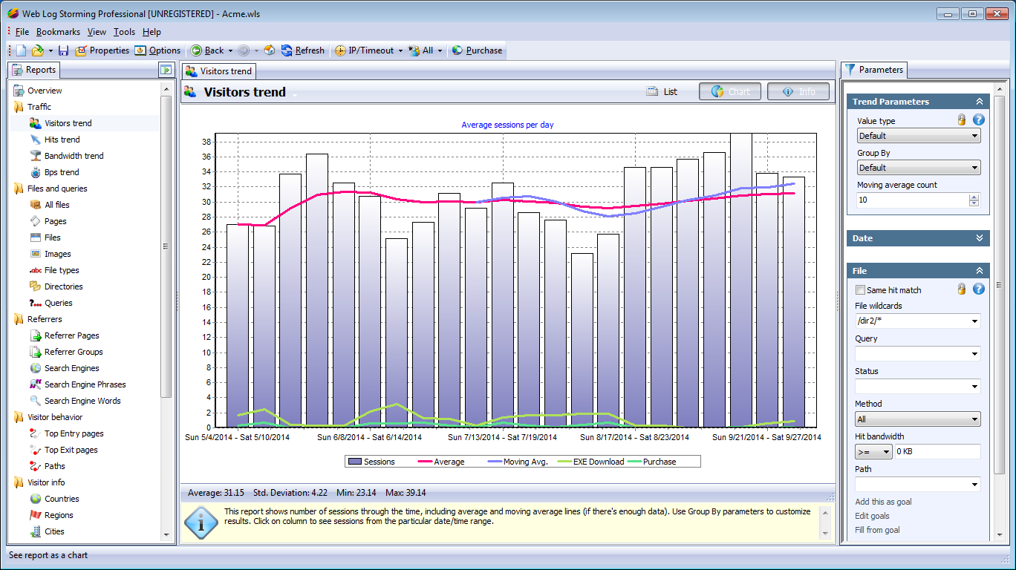
Task: Click the Hits trend icon in the Reports tree
Action: (35, 140)
